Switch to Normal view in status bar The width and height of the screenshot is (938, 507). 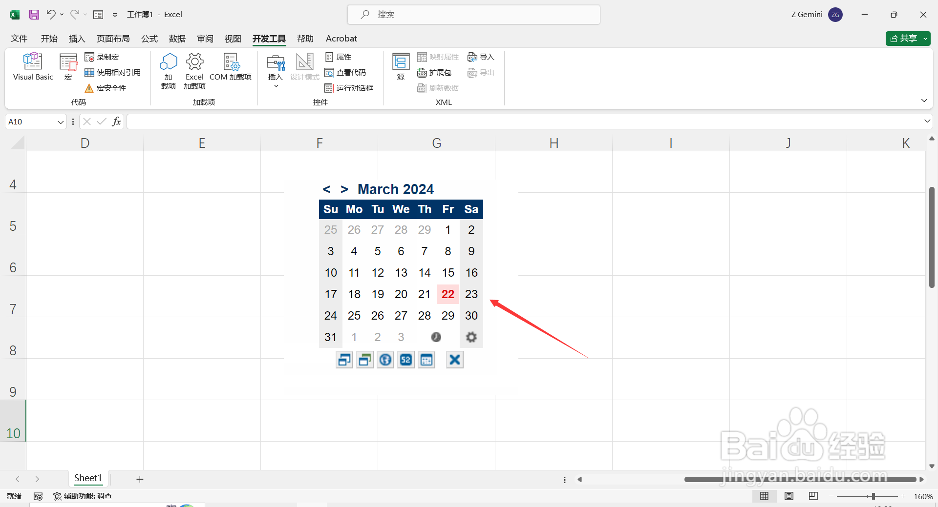tap(765, 496)
